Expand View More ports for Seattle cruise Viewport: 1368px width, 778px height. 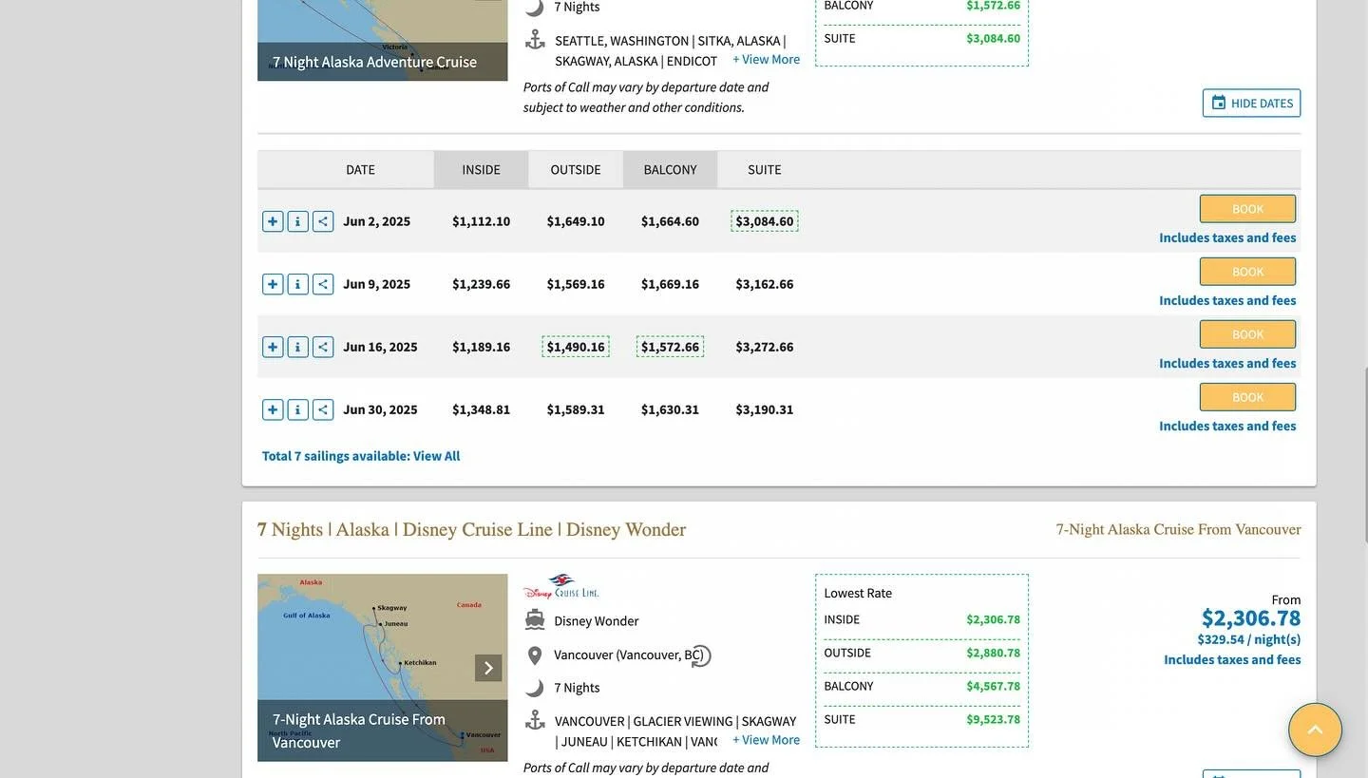(766, 59)
